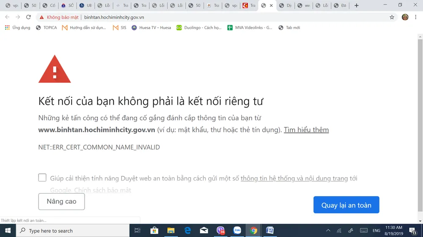Bookmark this page with the star icon
Screen dimensions: 423x237
392,17
